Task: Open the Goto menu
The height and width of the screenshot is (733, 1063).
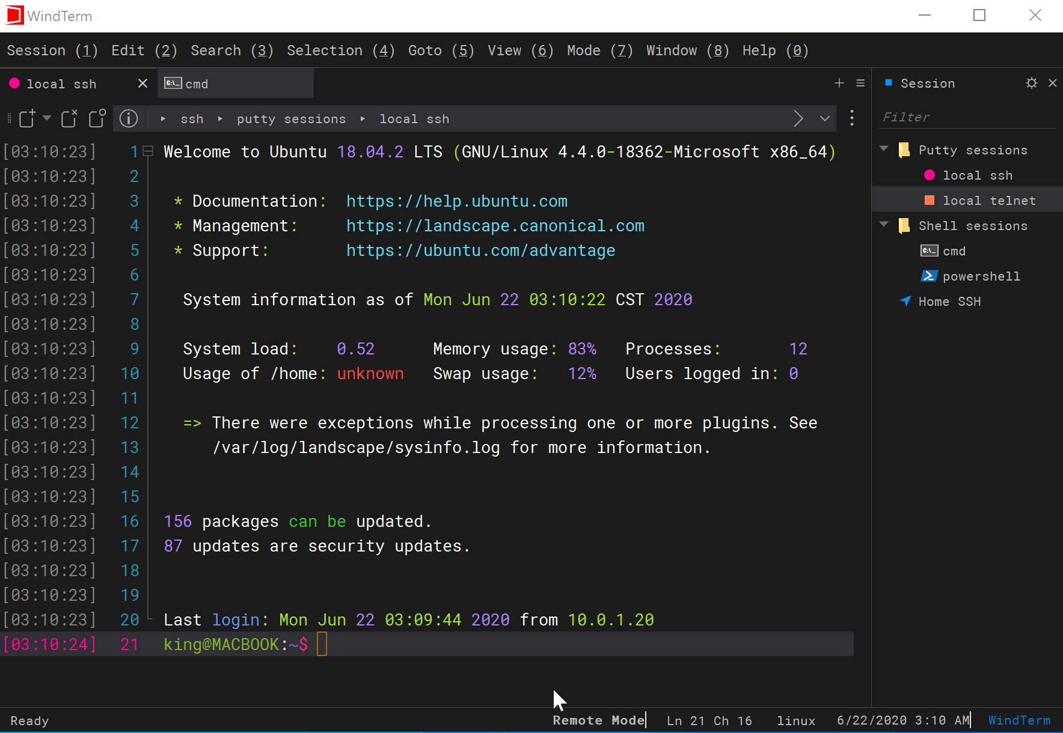Action: (x=441, y=50)
